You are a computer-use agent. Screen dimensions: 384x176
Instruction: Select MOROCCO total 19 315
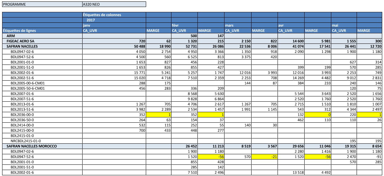coord(344,146)
